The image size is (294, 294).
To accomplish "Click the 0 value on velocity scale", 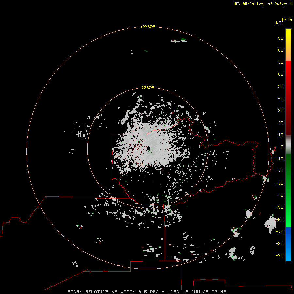I will (282, 147).
